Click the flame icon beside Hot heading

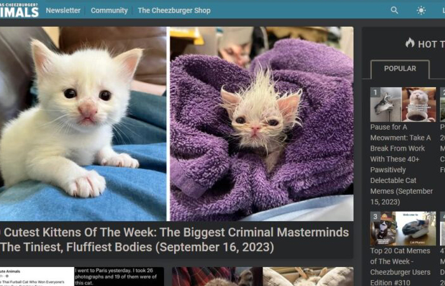[x=410, y=43]
